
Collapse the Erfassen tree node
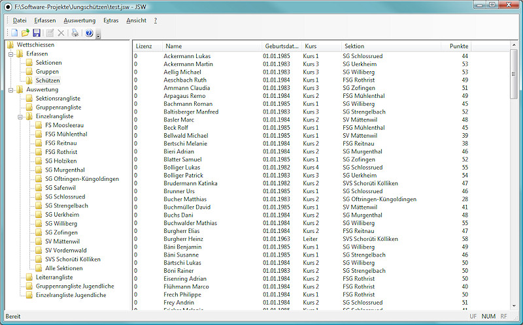pyautogui.click(x=11, y=54)
